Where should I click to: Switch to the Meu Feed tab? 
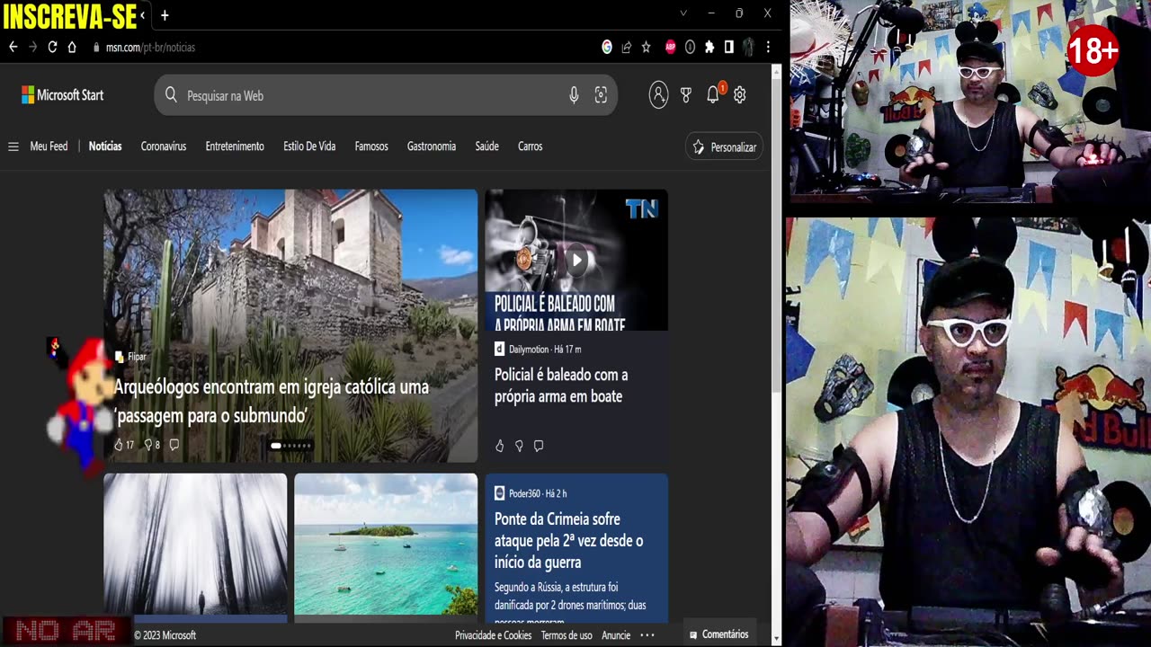pos(49,146)
